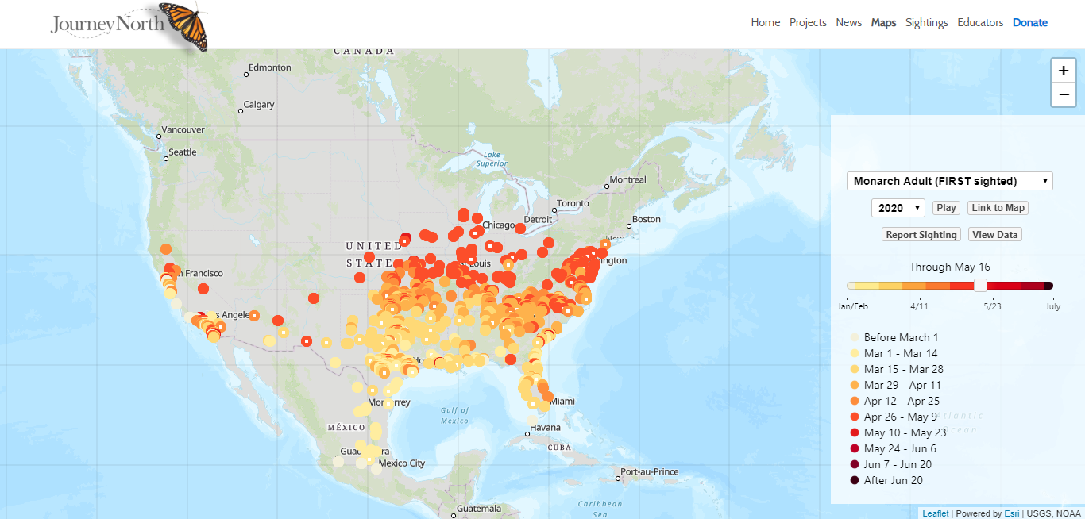Viewport: 1085px width, 519px height.
Task: Click the 'Jun 7 - Jun 20' legend swatch
Action: pyautogui.click(x=854, y=465)
